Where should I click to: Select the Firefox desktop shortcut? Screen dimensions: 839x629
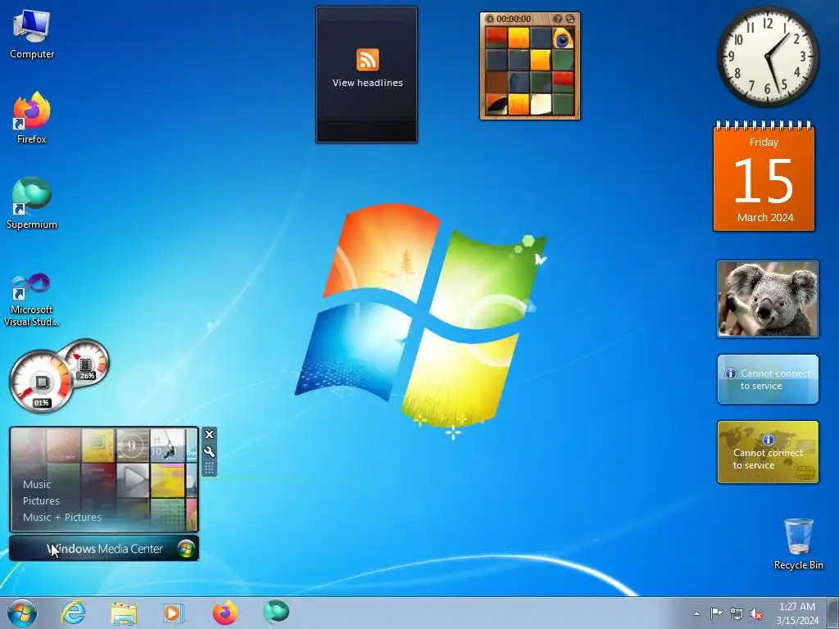(32, 118)
